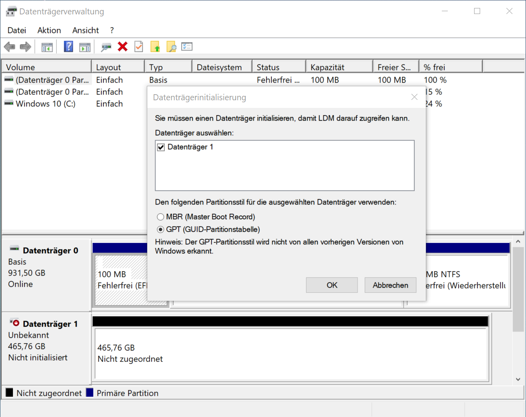Click the yellow sheet with green arrow icon
The height and width of the screenshot is (417, 526).
155,47
